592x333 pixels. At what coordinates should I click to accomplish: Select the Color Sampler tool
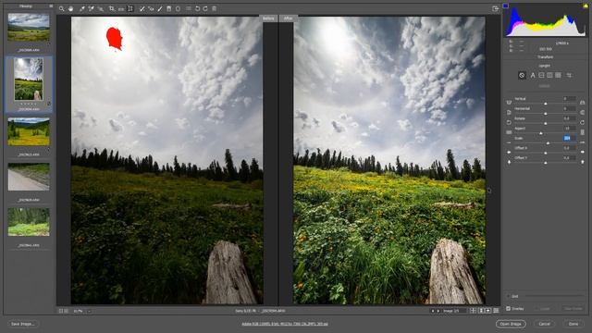point(91,8)
